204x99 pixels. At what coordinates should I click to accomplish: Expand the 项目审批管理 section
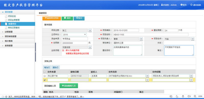(x=17, y=36)
